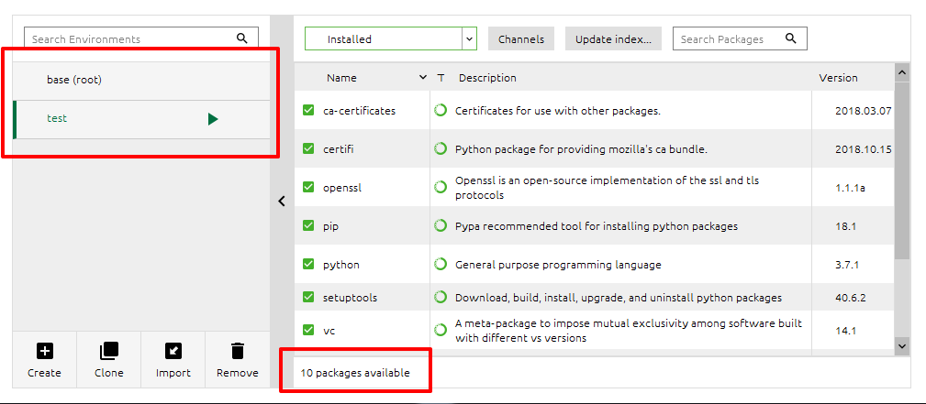Screen dimensions: 926x404
Task: Click the Create environment plus icon
Action: pyautogui.click(x=44, y=351)
